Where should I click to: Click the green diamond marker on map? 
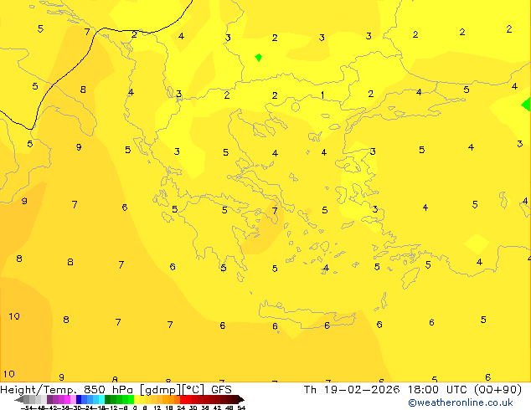tap(259, 58)
